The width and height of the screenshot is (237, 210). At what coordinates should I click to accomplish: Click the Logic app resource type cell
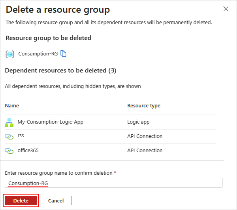pyautogui.click(x=138, y=122)
